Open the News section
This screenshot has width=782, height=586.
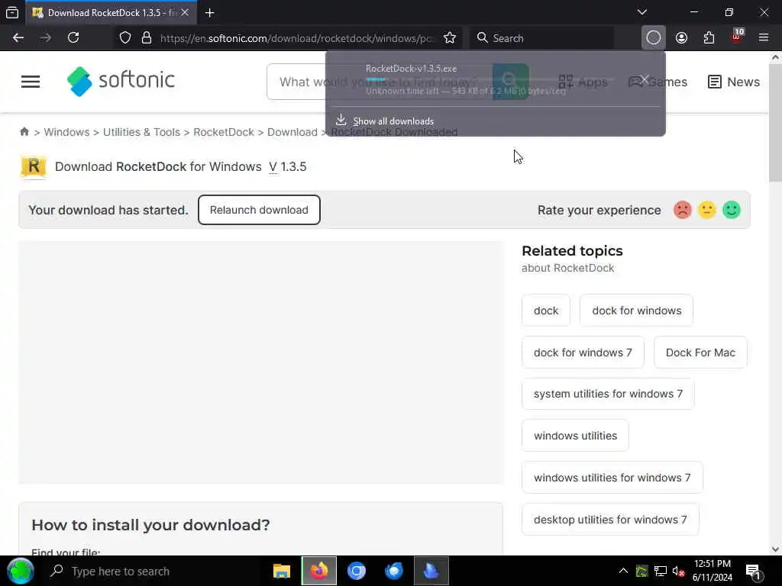[x=734, y=82]
